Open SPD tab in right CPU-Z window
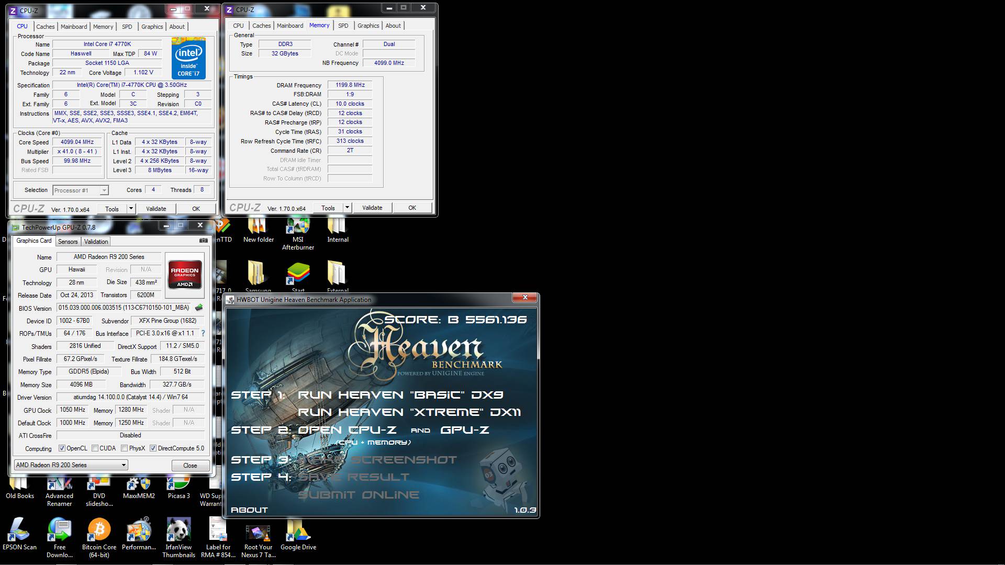Image resolution: width=1005 pixels, height=565 pixels. tap(343, 26)
